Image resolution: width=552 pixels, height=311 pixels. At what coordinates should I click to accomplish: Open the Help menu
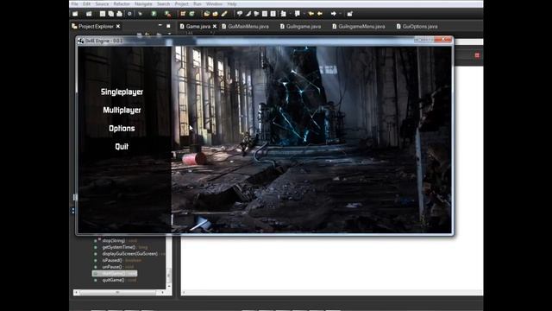click(x=232, y=3)
